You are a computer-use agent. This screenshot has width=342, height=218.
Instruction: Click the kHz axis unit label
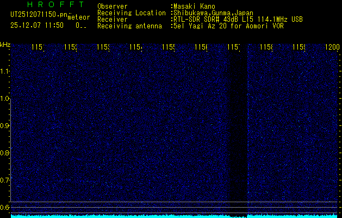(x=5, y=45)
